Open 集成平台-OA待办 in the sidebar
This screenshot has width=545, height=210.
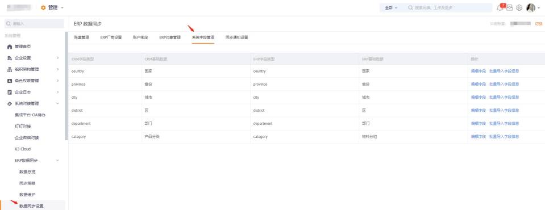point(30,115)
